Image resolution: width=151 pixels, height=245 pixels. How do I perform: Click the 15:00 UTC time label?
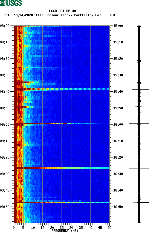coord(118,26)
